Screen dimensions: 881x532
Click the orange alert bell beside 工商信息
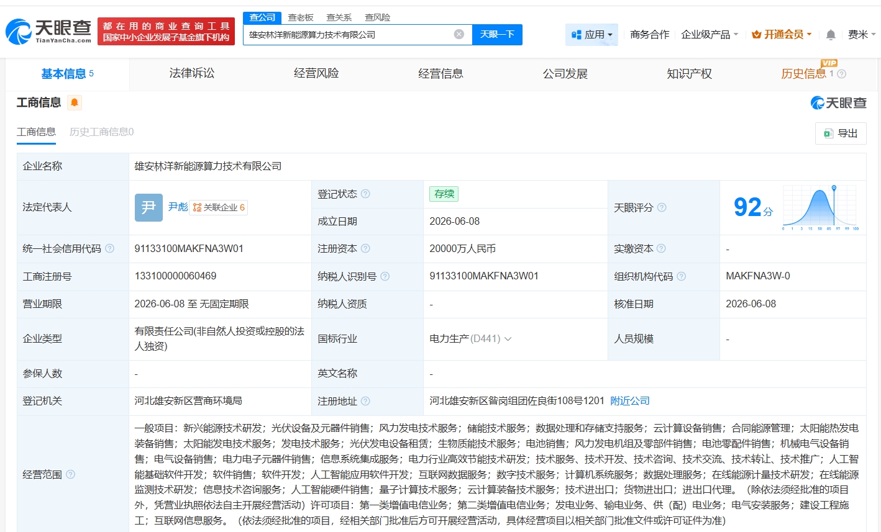[75, 102]
